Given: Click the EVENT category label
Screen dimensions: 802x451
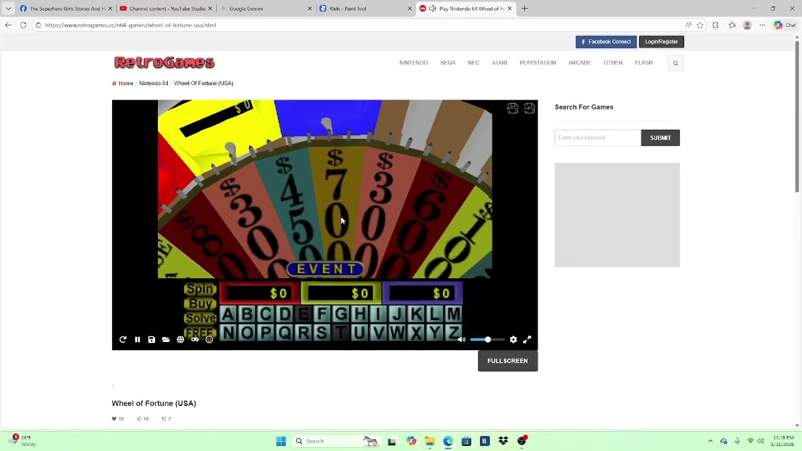Looking at the screenshot, I should [325, 269].
